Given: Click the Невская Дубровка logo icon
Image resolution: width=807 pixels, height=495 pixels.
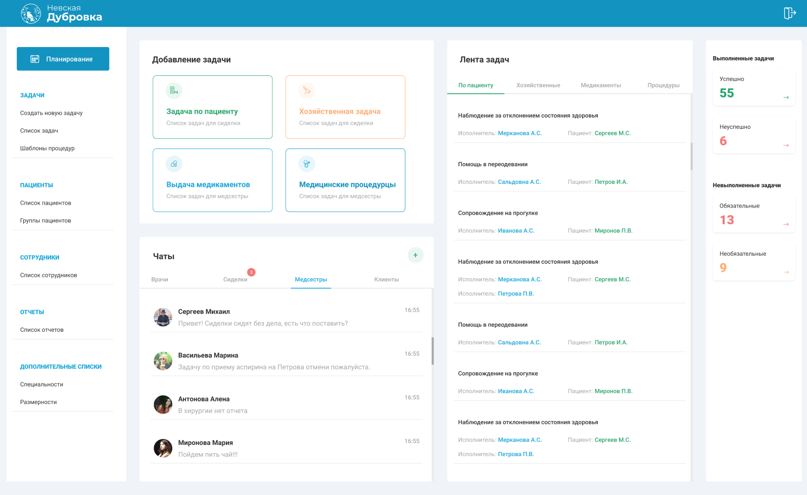Looking at the screenshot, I should 31,14.
